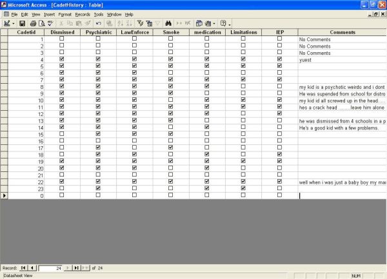Open the Database Window icon
The height and width of the screenshot is (279, 387).
pyautogui.click(x=199, y=23)
